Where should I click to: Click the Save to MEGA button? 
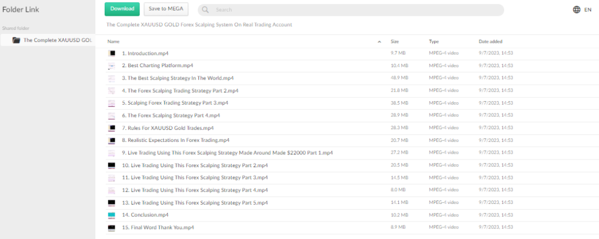click(x=166, y=9)
